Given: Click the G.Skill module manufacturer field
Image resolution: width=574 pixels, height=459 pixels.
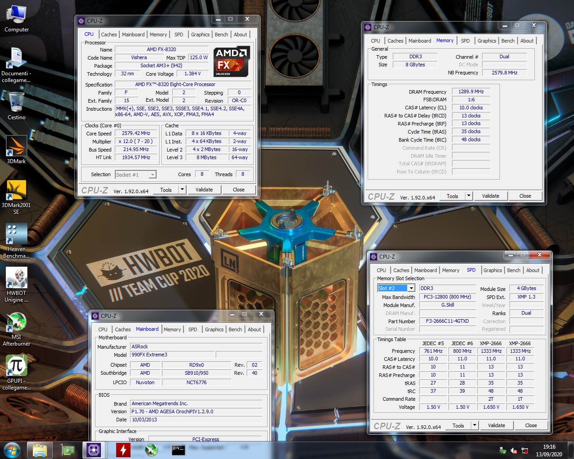Looking at the screenshot, I should pyautogui.click(x=448, y=305).
